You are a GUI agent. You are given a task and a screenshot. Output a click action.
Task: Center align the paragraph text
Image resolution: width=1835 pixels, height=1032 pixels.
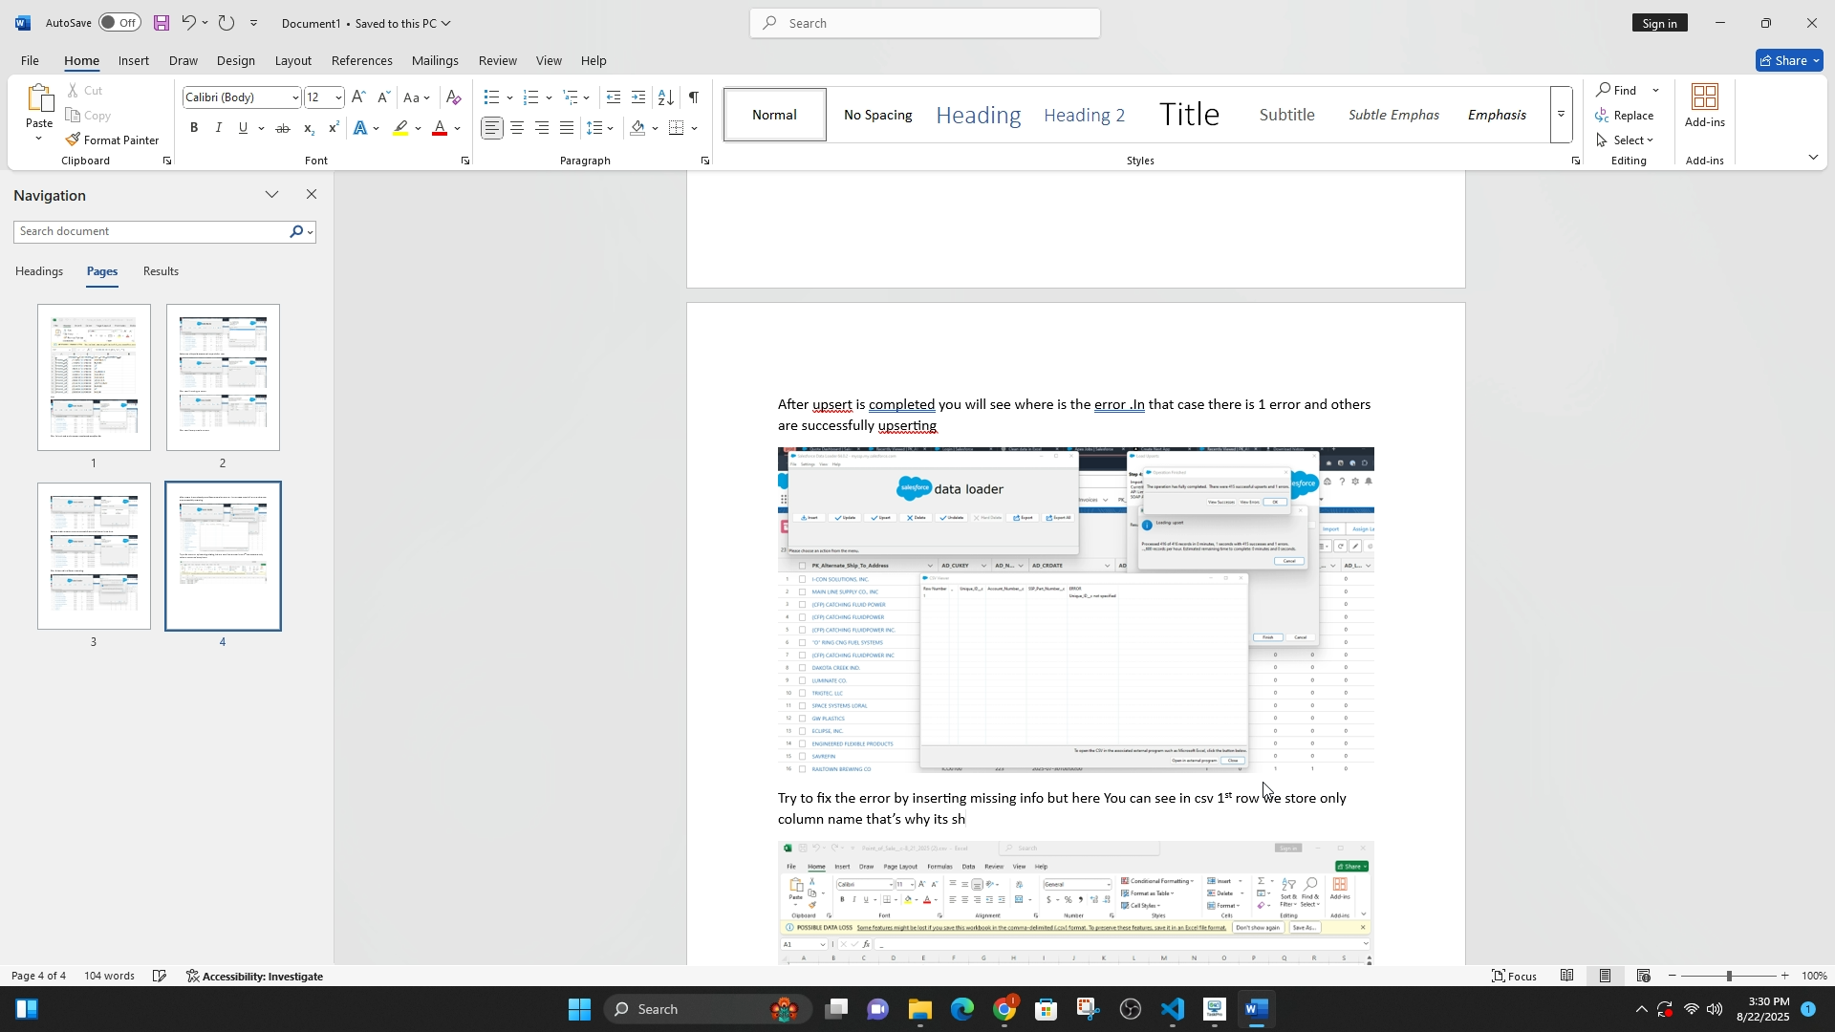[517, 128]
